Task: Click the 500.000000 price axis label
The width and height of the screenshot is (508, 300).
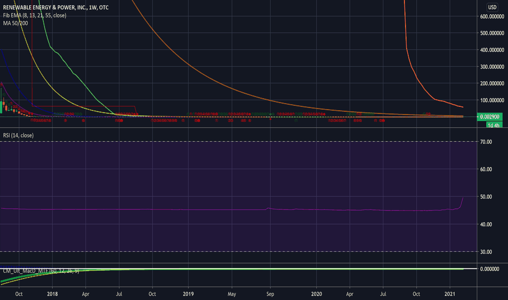Action: pos(492,33)
